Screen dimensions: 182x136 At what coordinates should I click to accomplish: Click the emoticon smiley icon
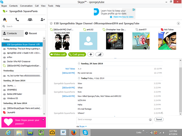[150, 120]
